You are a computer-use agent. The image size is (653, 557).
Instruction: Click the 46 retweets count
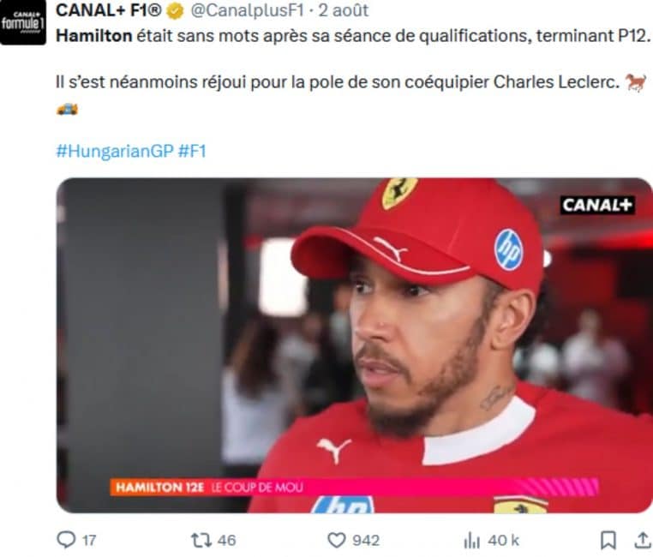[226, 541]
